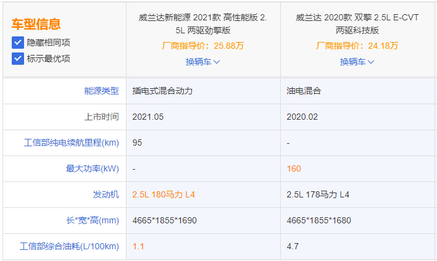Click the 车型信息 heading
Image resolution: width=437 pixels, height=261 pixels.
click(36, 24)
